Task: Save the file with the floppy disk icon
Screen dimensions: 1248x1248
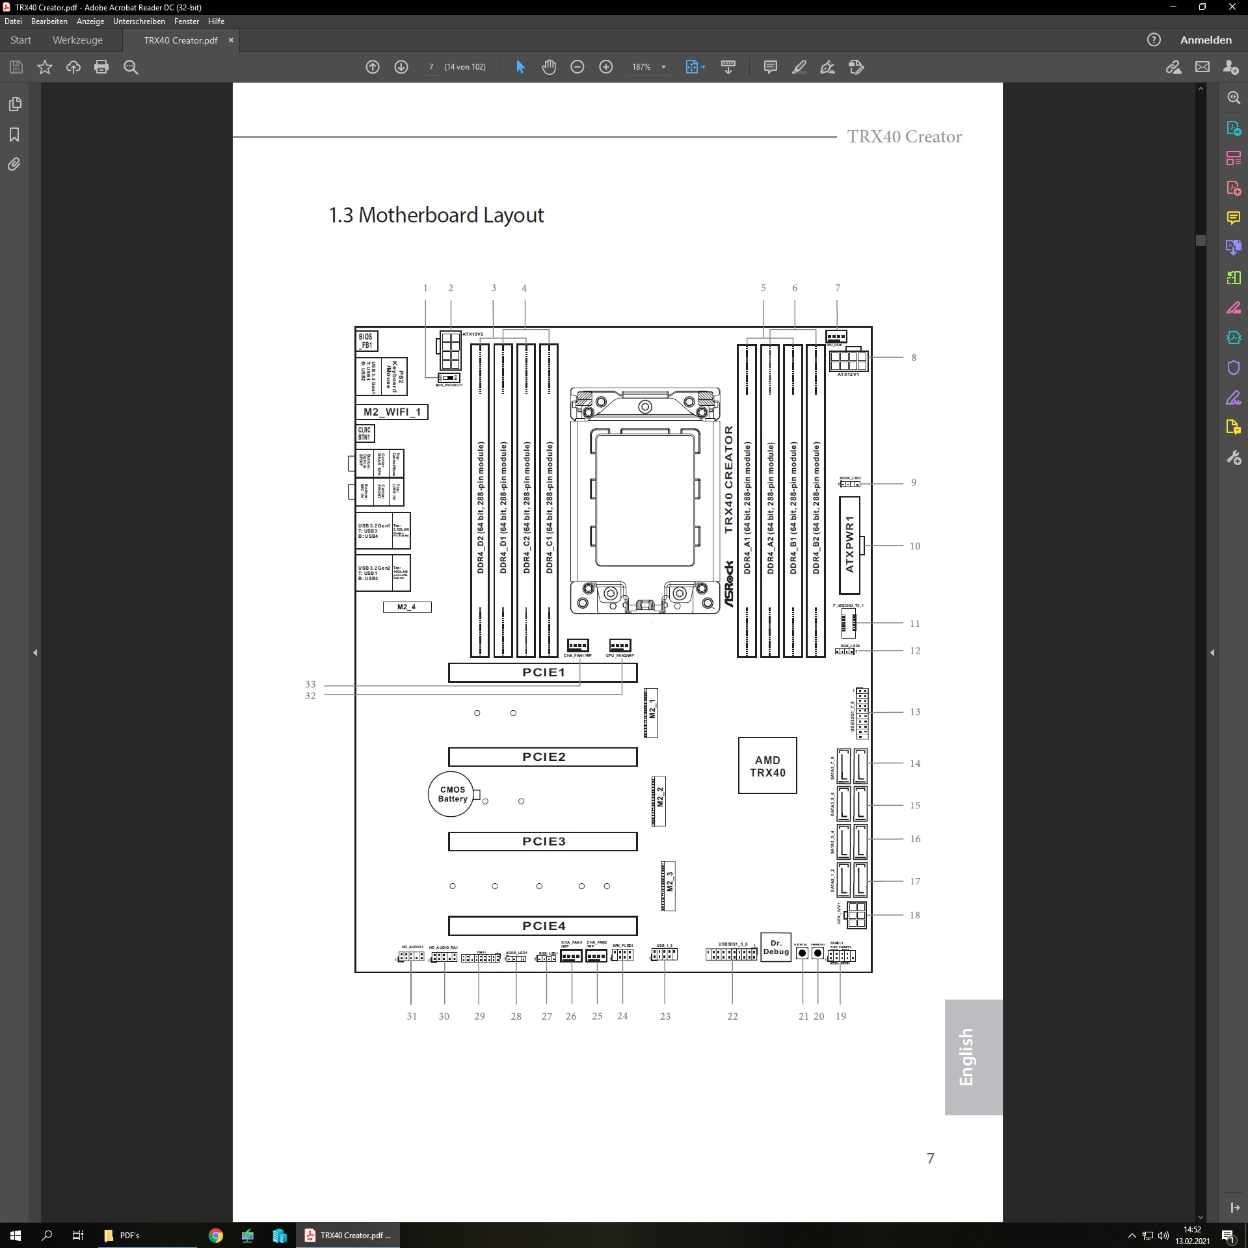Action: pyautogui.click(x=16, y=67)
